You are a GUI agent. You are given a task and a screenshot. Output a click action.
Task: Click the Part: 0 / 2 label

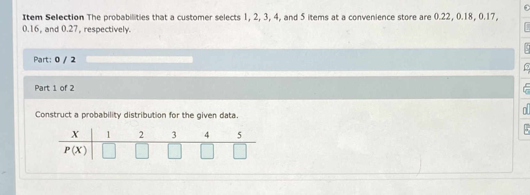pos(55,59)
